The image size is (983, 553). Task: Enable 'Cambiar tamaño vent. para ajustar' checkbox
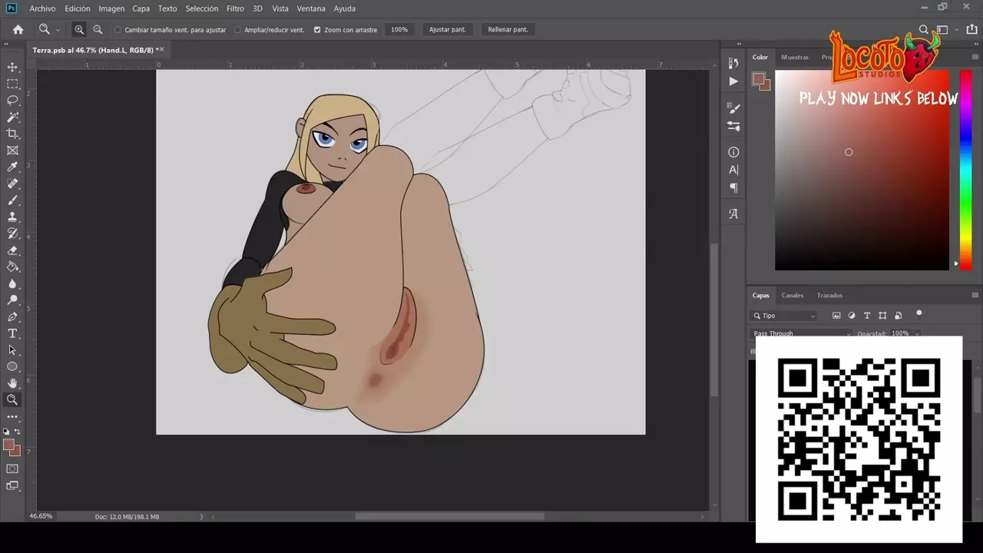tap(117, 30)
